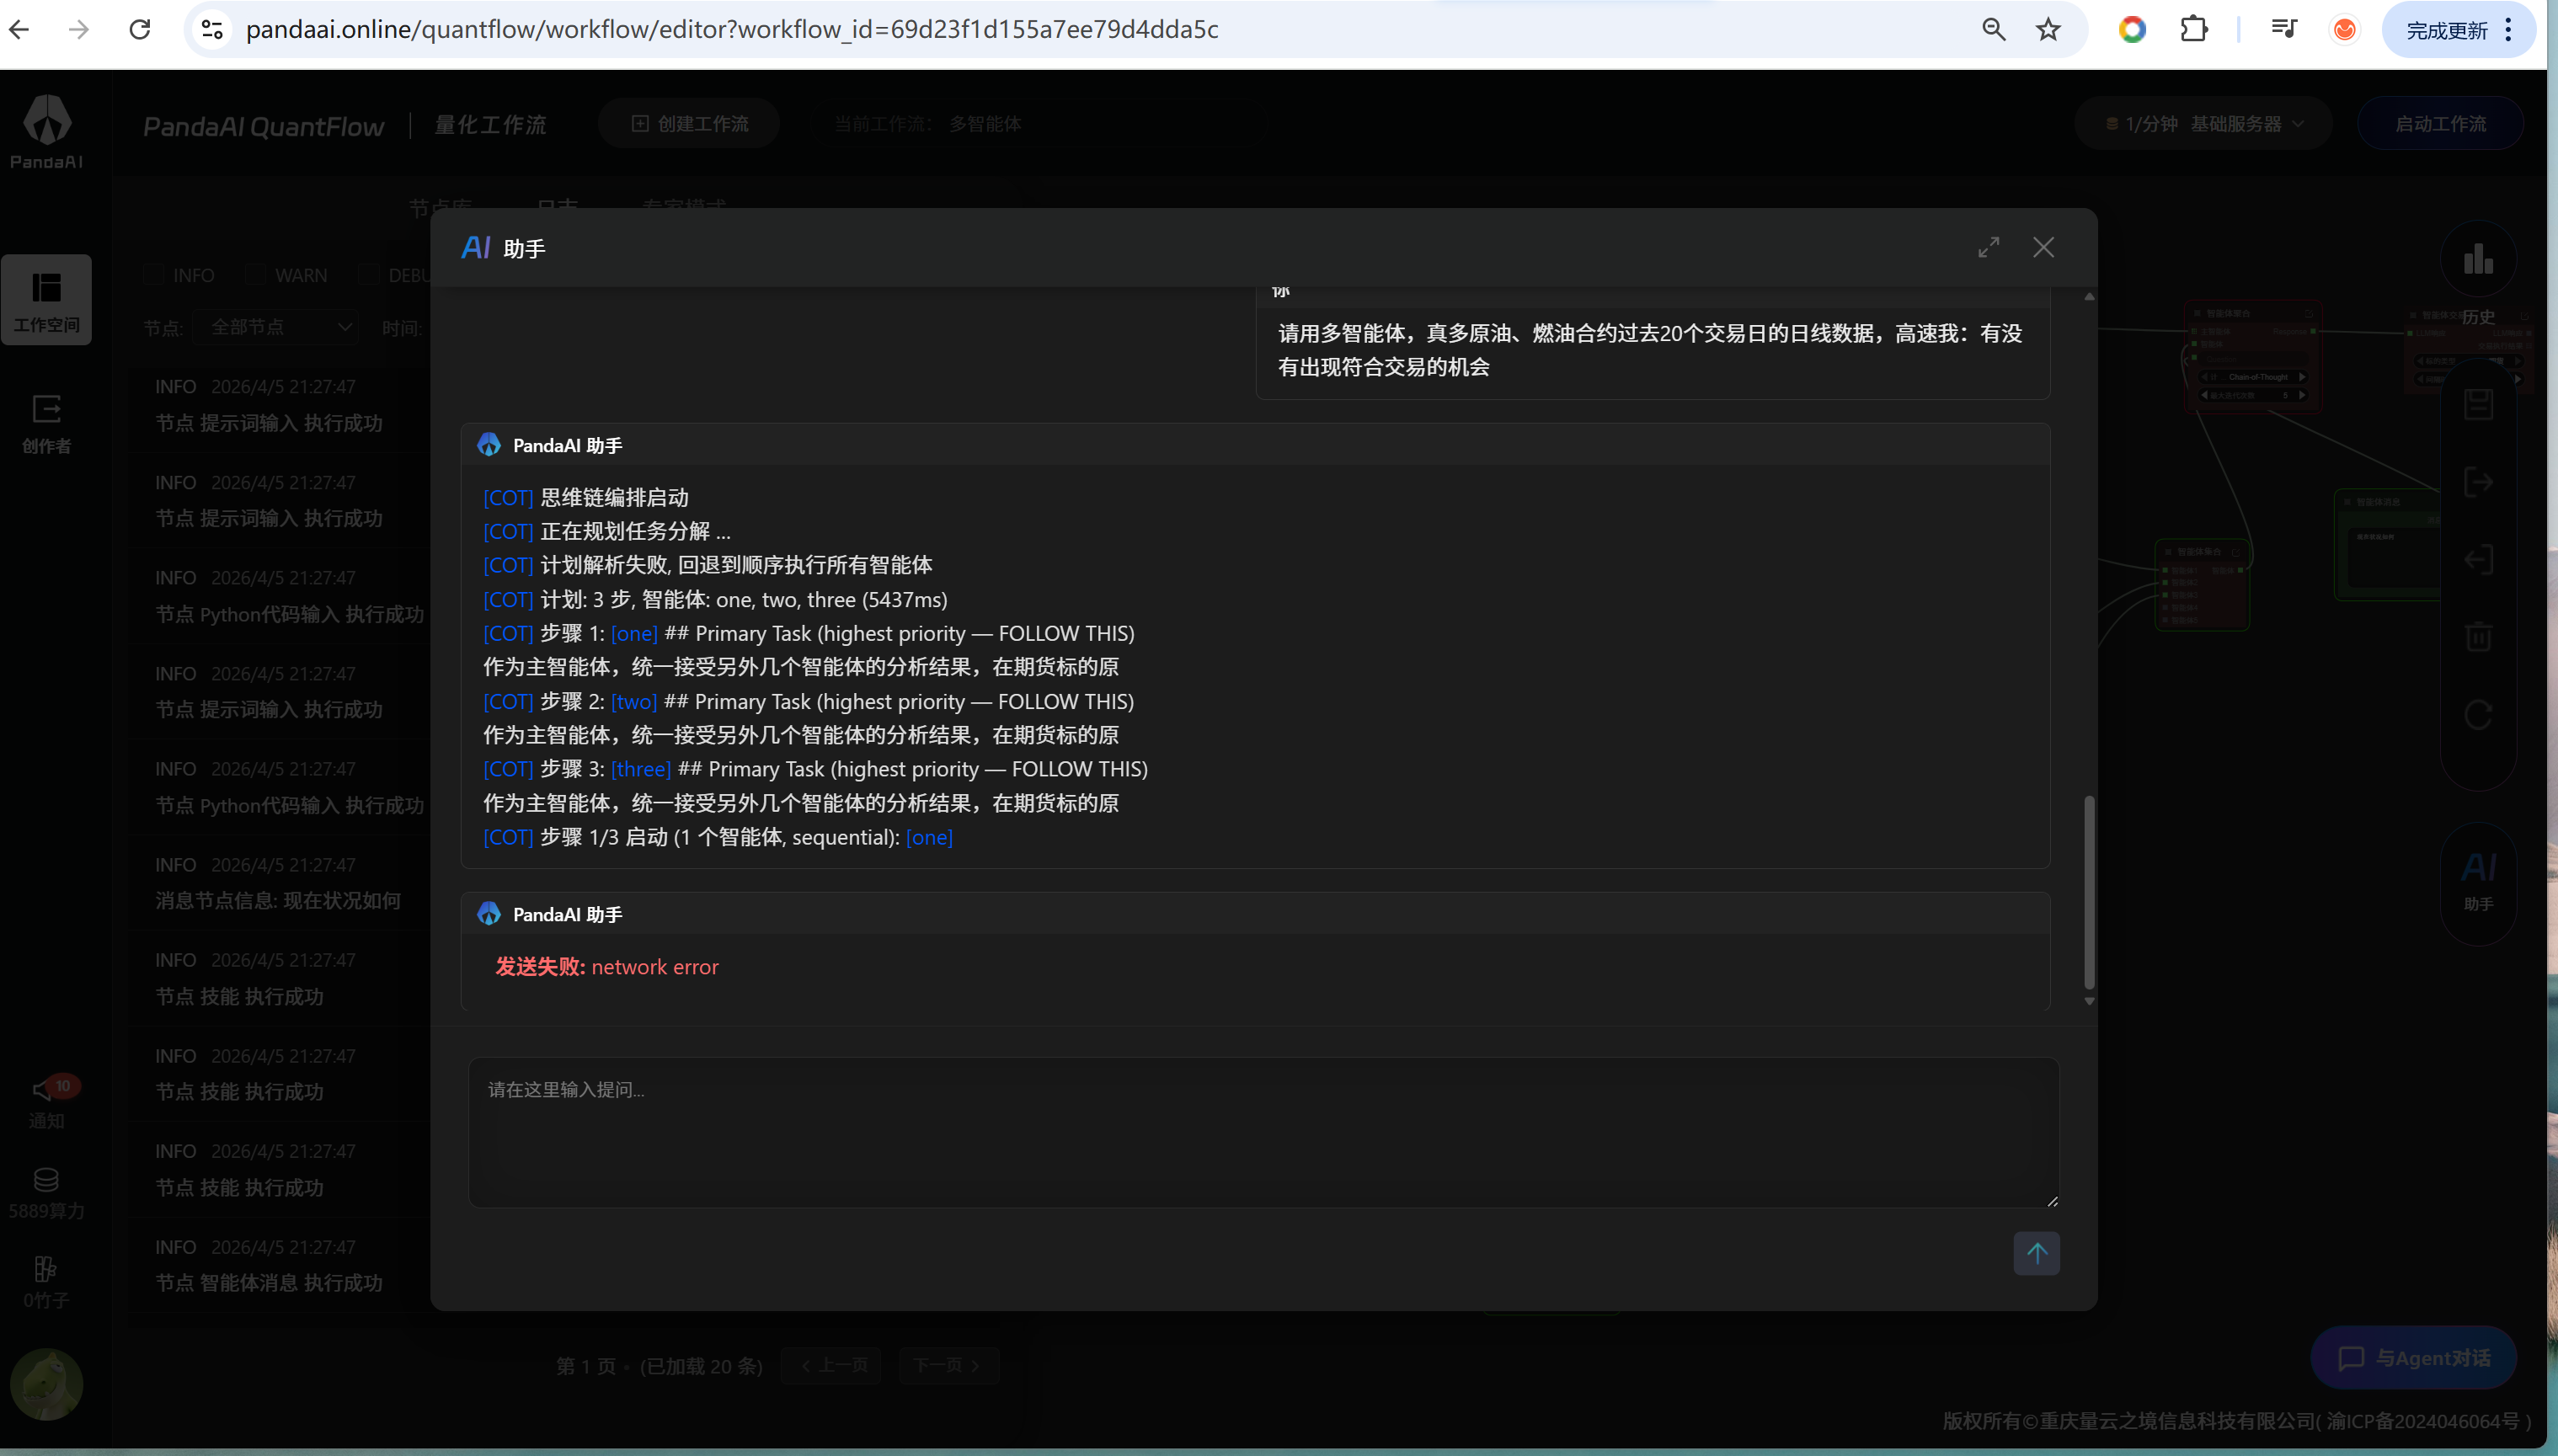Close the AI assistant dialog
The width and height of the screenshot is (2558, 1456).
pyautogui.click(x=2043, y=247)
